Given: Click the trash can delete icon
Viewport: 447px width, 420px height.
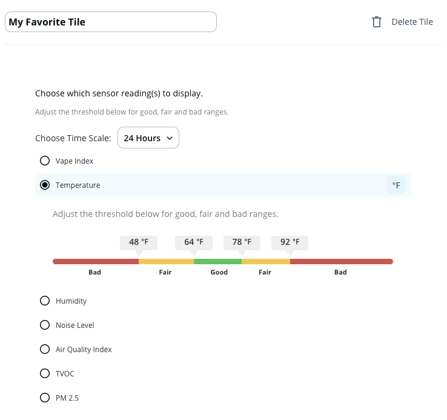Looking at the screenshot, I should (x=377, y=22).
